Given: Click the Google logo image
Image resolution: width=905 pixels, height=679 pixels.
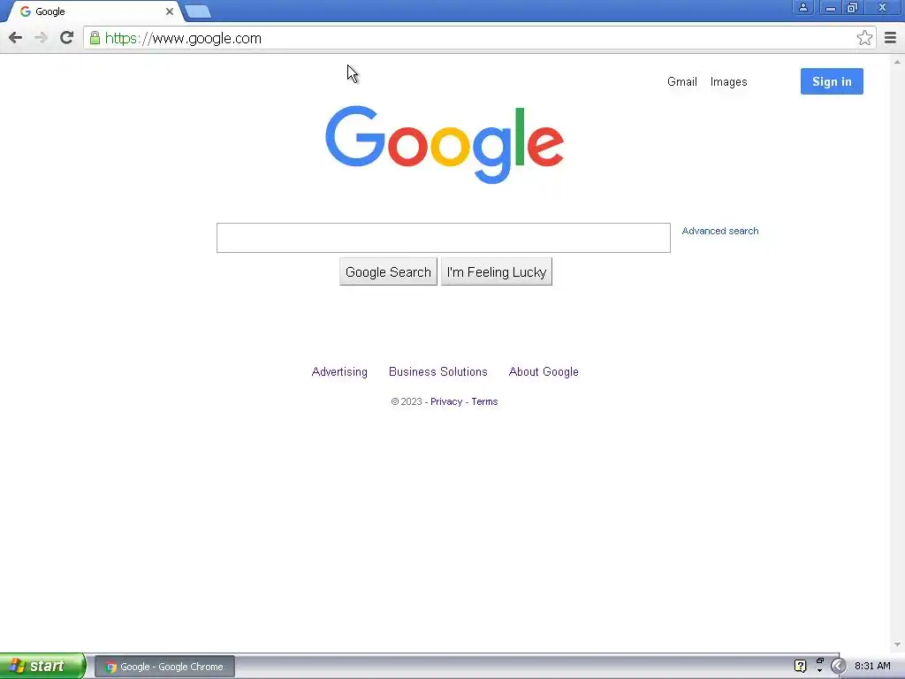Looking at the screenshot, I should tap(445, 144).
